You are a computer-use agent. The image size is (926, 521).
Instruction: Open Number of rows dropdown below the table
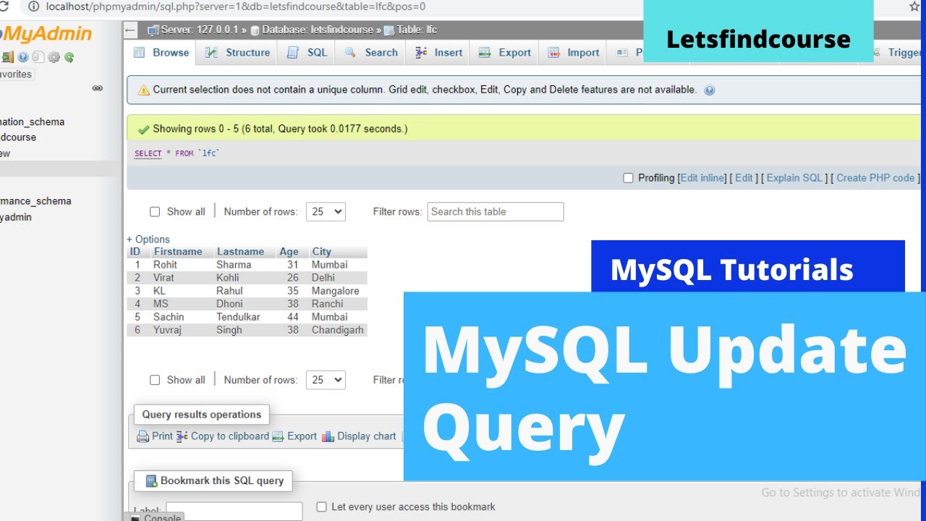click(326, 380)
